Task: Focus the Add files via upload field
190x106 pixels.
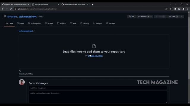Action: [98, 88]
